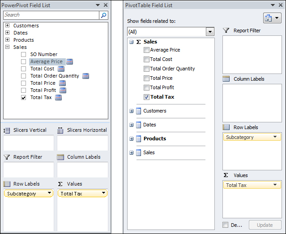Click the disabled Update button
The image size is (286, 234).
[265, 225]
